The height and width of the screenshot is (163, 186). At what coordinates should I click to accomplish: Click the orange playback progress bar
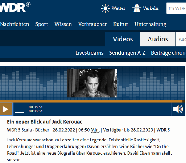91,101
